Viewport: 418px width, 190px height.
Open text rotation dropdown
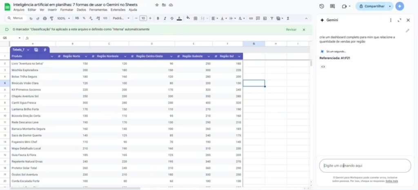[x=242, y=18]
